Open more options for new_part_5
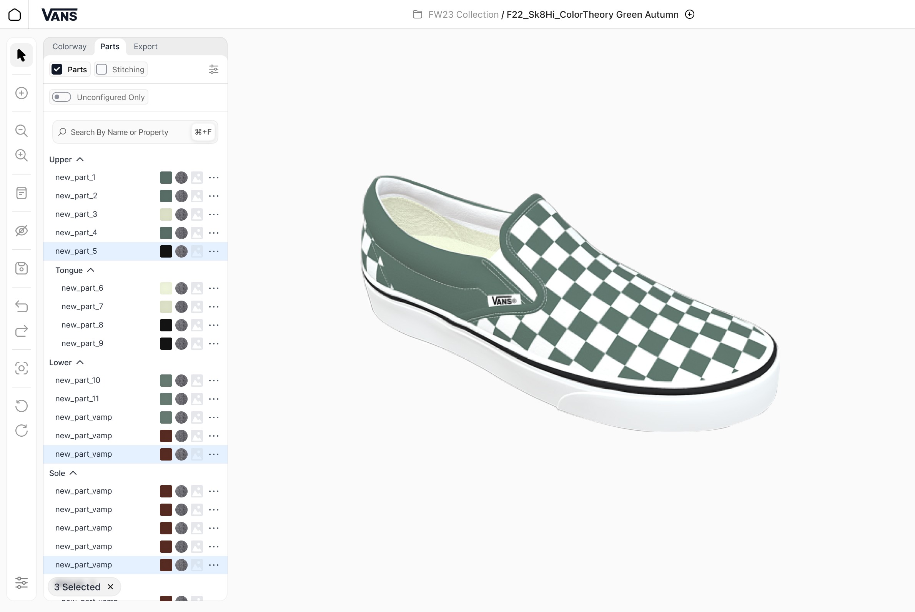This screenshot has width=915, height=612. (x=213, y=251)
